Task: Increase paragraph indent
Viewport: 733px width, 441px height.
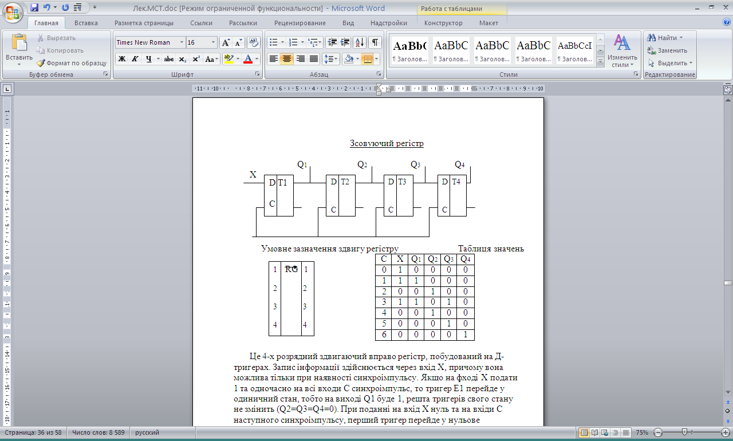Action: (345, 42)
